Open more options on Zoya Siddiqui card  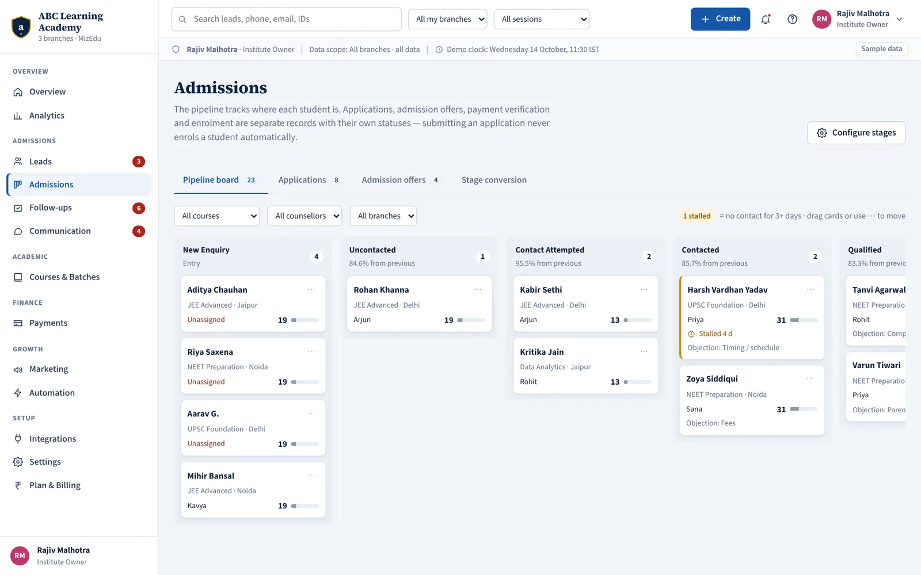click(x=810, y=379)
